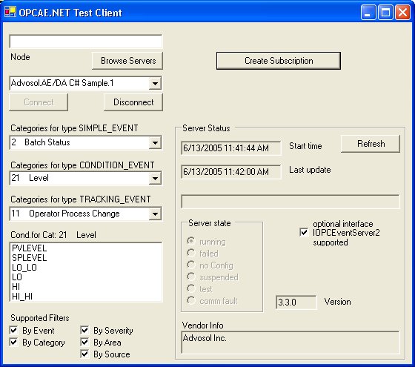Screen dimensions: 415x367
Task: Click Browse Servers button
Action: coord(127,61)
